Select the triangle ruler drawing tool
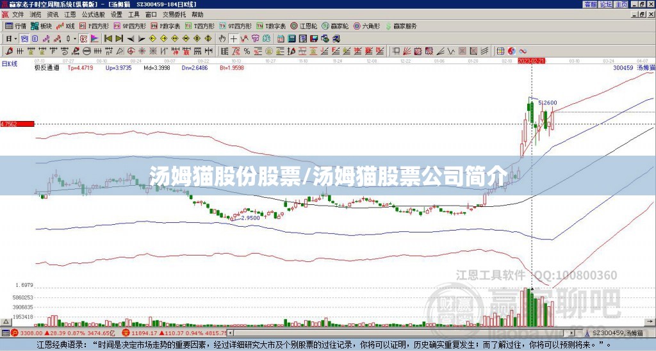Viewport: 656px width, 351px height. click(x=120, y=51)
